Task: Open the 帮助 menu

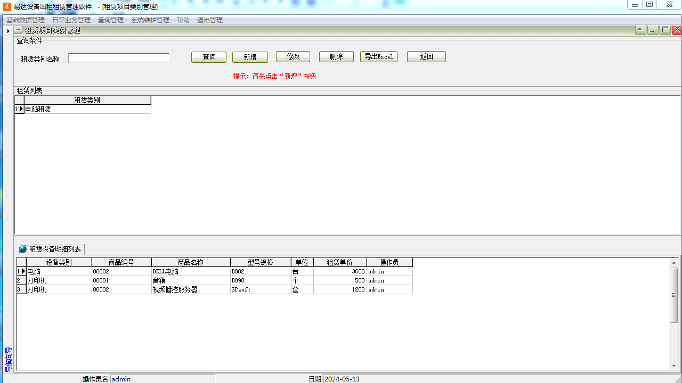Action: [182, 20]
